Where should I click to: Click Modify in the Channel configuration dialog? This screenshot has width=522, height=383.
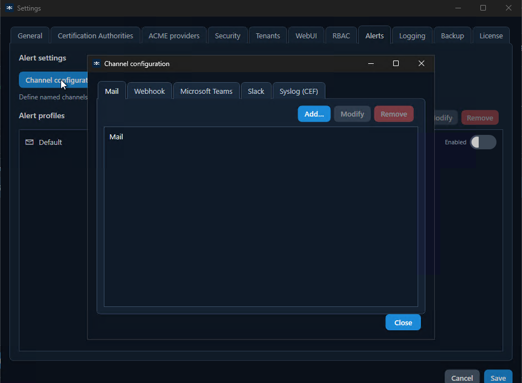click(352, 114)
